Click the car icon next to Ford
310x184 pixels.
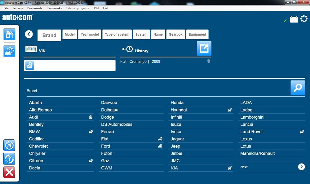point(160,146)
